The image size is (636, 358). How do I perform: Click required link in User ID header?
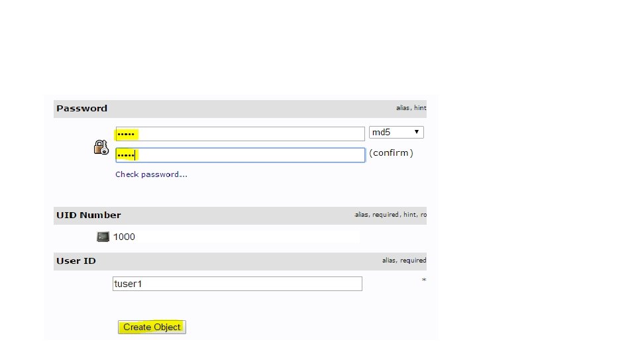[x=413, y=261]
